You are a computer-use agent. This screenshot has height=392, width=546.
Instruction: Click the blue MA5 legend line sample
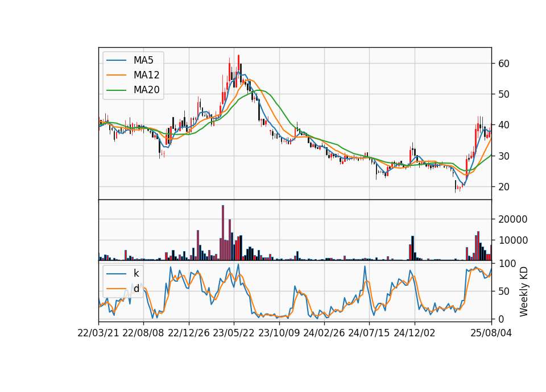[116, 60]
